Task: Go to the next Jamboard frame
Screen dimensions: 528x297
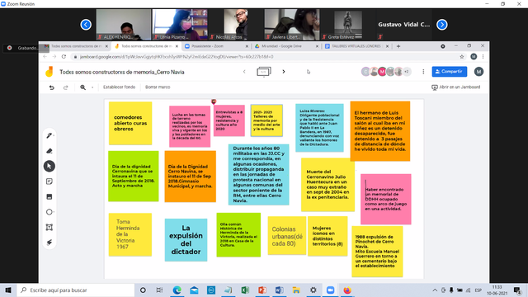Action: pos(284,72)
